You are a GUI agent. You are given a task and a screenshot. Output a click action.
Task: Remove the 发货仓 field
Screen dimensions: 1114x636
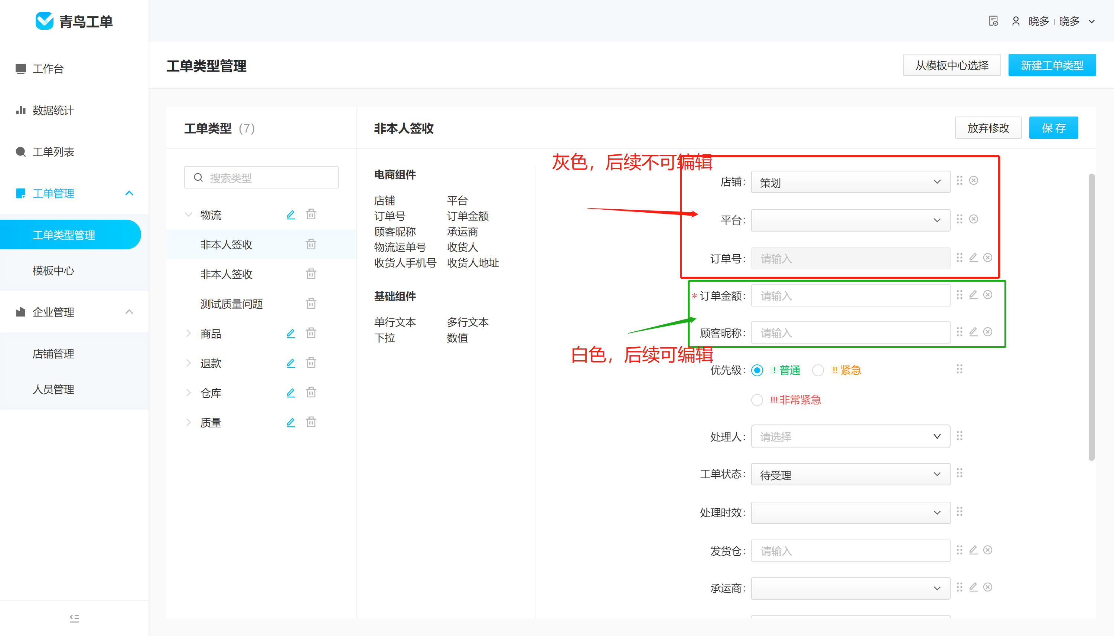(988, 550)
